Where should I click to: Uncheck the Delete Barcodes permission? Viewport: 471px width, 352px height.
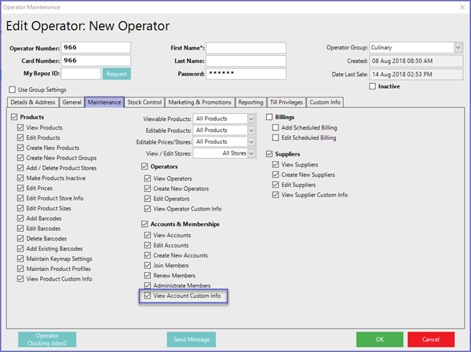pos(20,239)
